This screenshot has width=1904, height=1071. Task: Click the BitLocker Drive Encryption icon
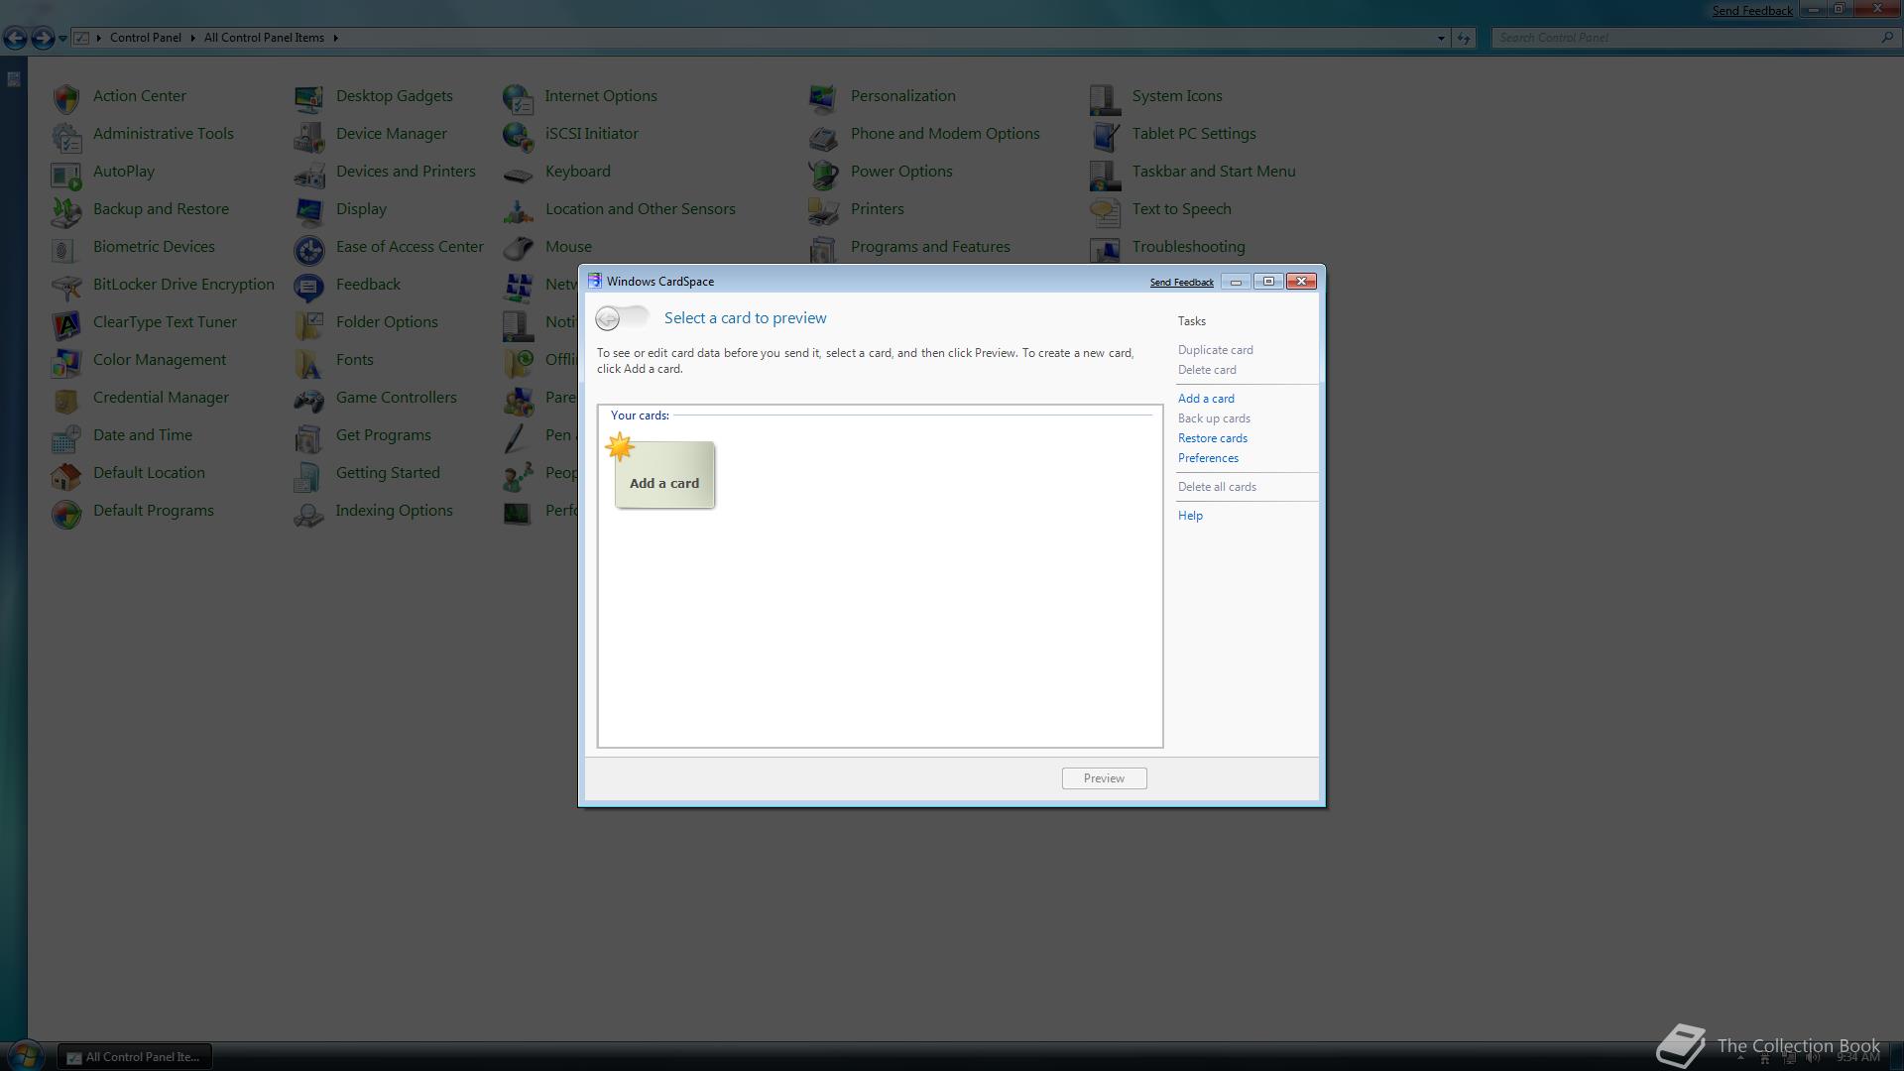click(66, 286)
